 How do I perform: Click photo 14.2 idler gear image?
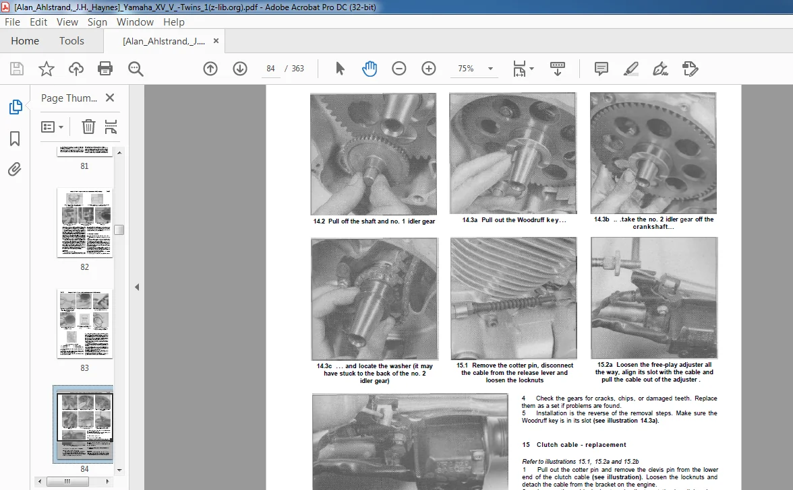374,154
